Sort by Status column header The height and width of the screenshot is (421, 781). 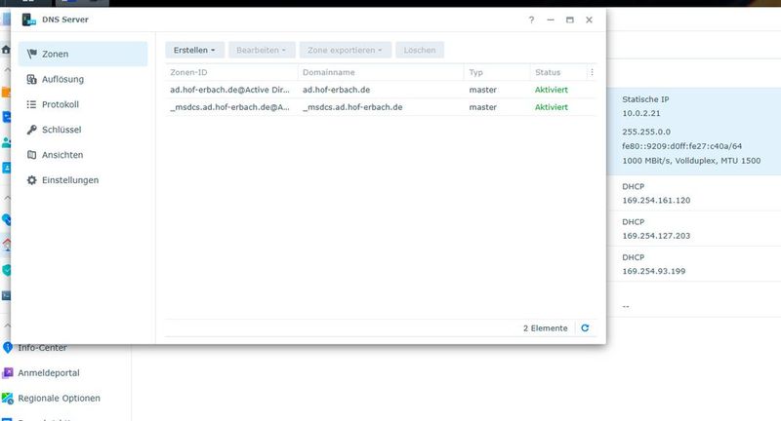click(x=558, y=72)
